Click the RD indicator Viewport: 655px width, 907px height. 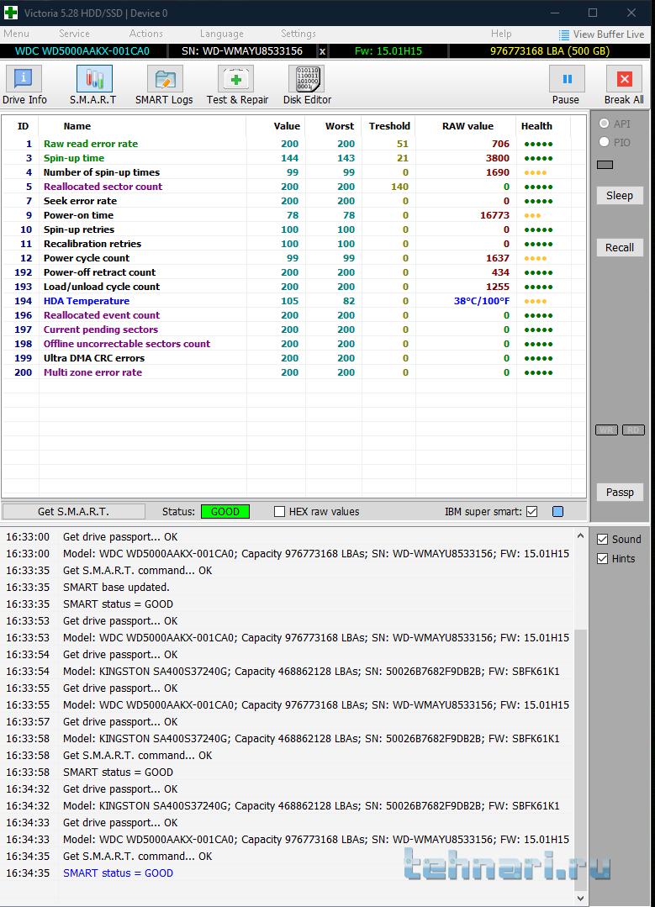(633, 430)
